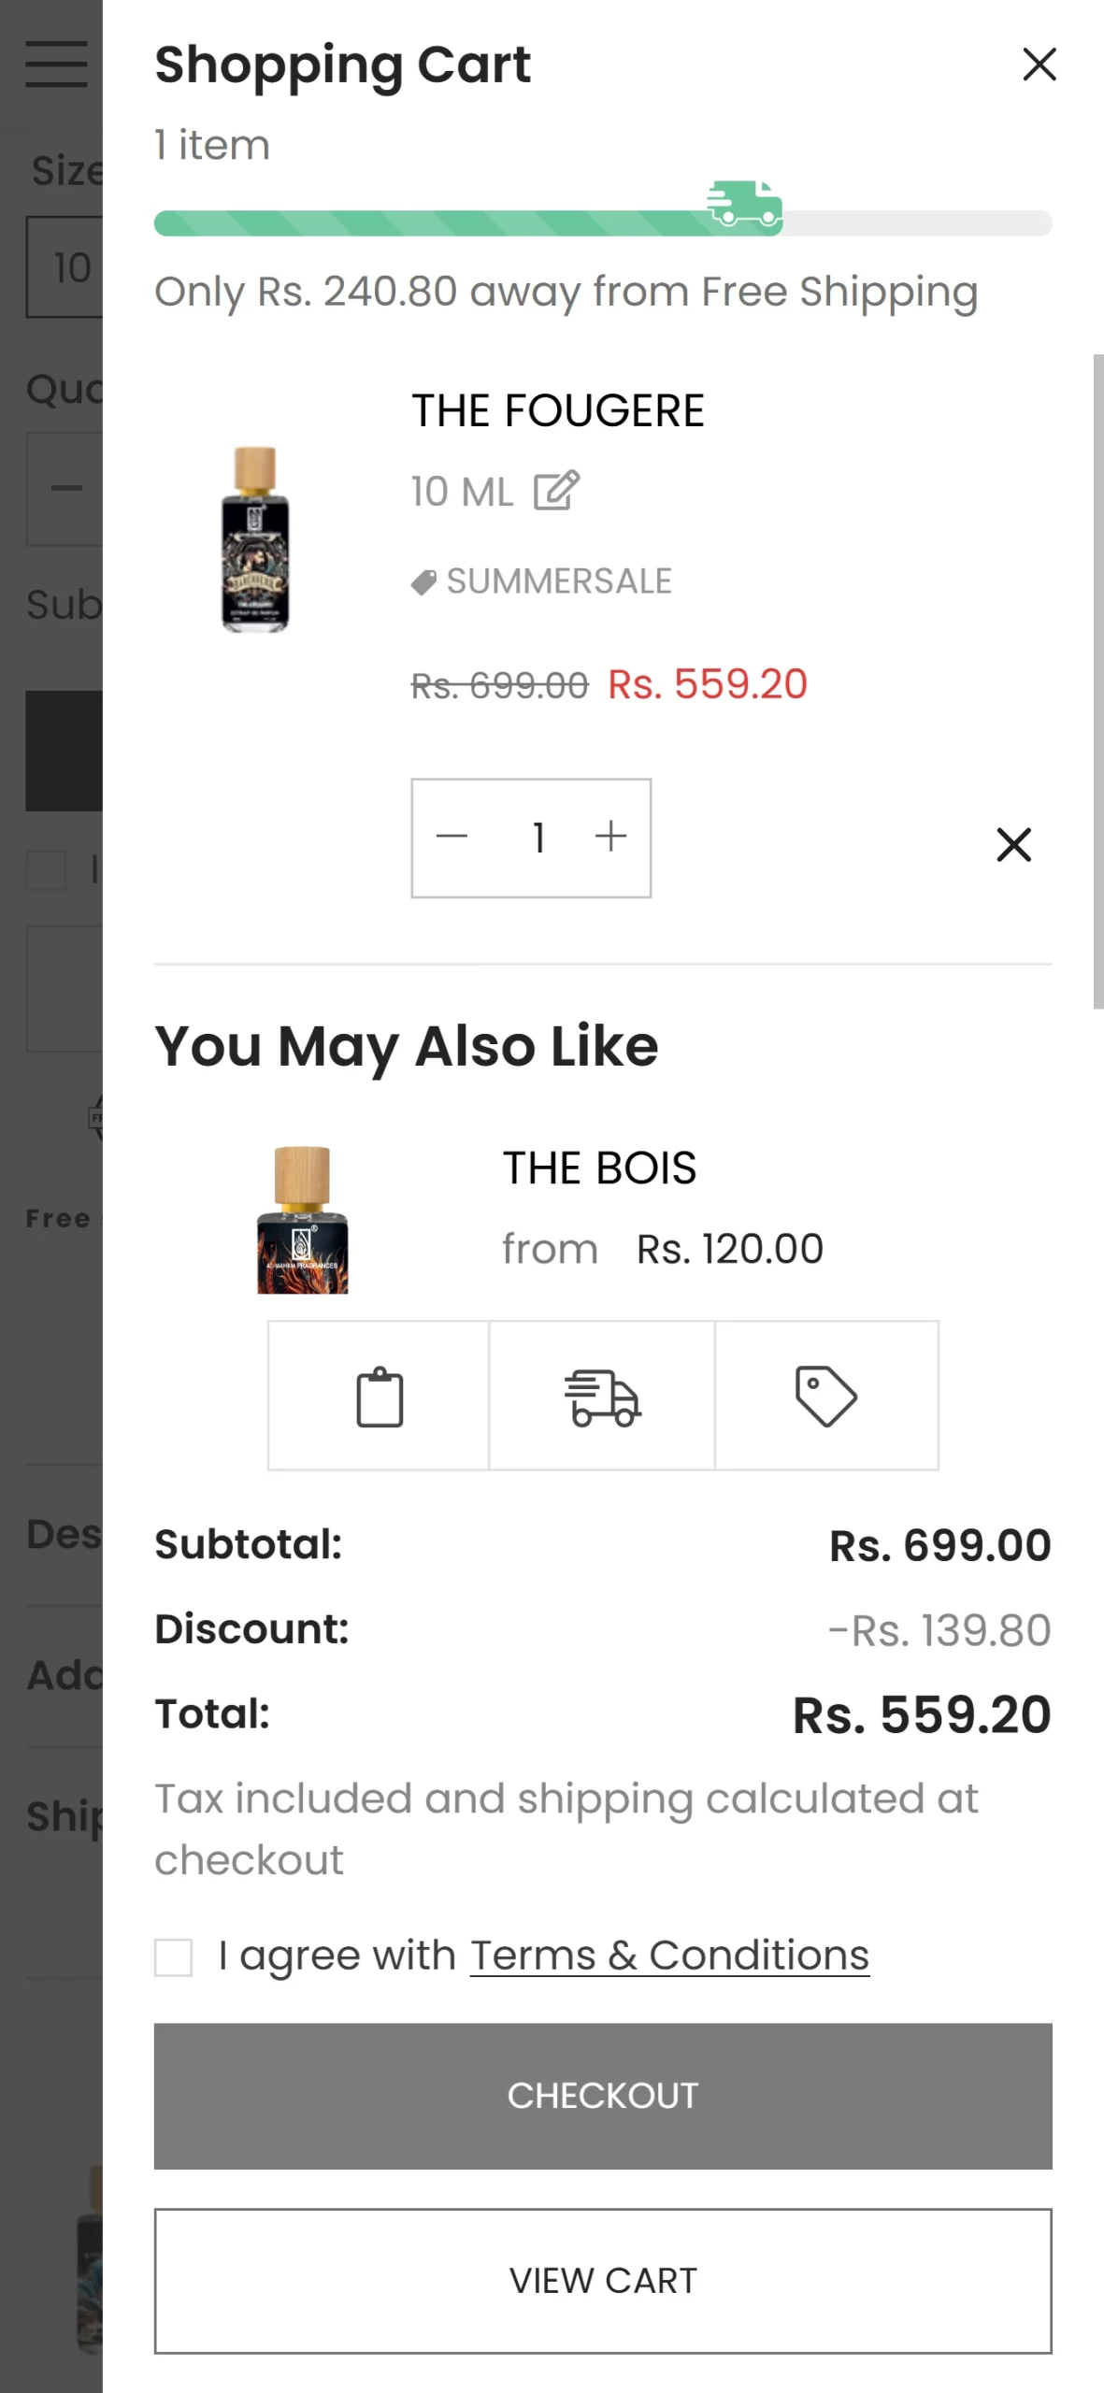
Task: Click THE BOIS bottle thumbnail
Action: point(302,1220)
